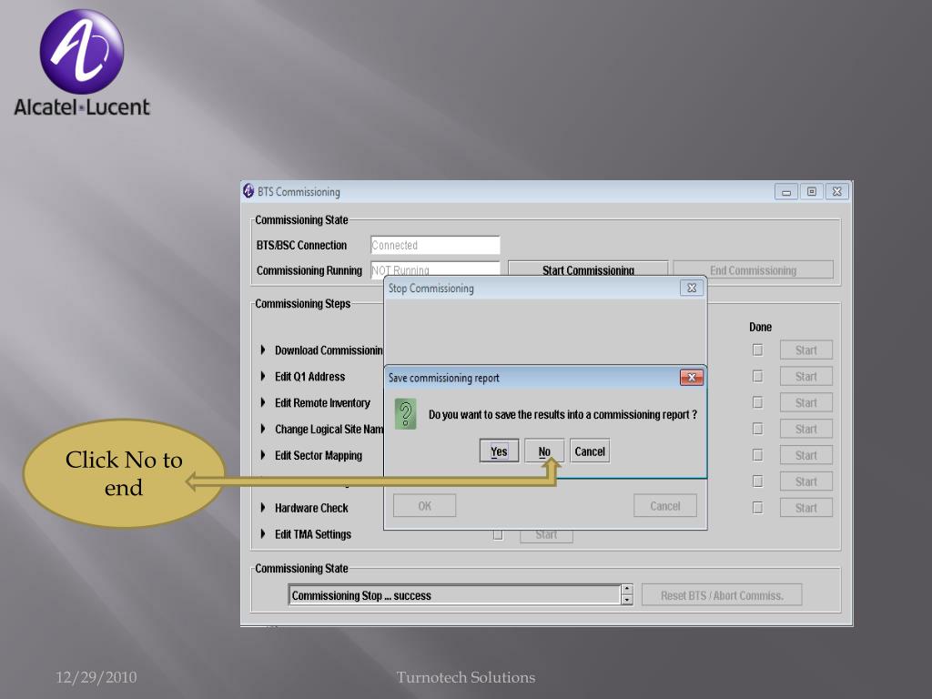This screenshot has width=932, height=699.
Task: Tick the Done checkbox for Edit Sector Mapping
Action: [757, 455]
